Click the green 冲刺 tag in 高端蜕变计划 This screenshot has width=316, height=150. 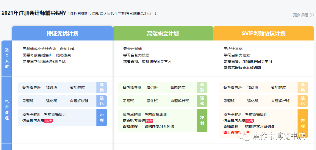202,120
